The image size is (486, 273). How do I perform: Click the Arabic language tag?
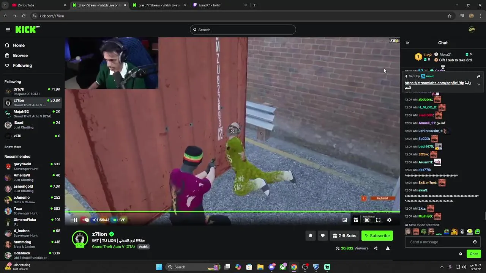pos(144,246)
